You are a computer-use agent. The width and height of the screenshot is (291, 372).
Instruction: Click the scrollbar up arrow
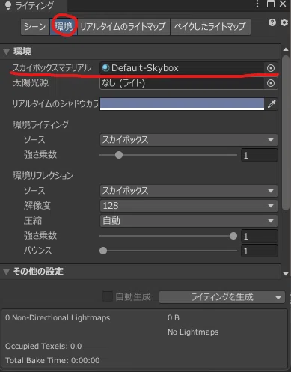(x=286, y=49)
